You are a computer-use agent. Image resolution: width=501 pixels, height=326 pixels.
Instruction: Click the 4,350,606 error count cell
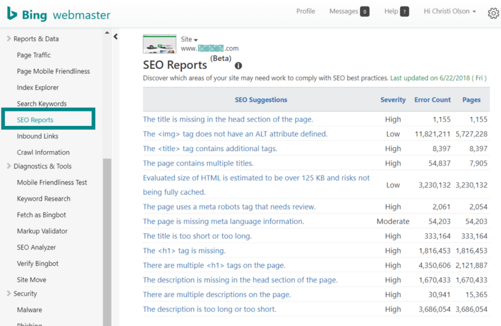pyautogui.click(x=435, y=266)
